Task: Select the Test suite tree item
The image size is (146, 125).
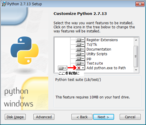Action: pyautogui.click(x=95, y=63)
